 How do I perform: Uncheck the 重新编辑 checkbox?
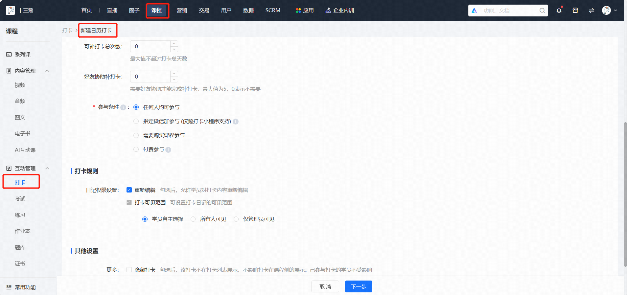(129, 190)
